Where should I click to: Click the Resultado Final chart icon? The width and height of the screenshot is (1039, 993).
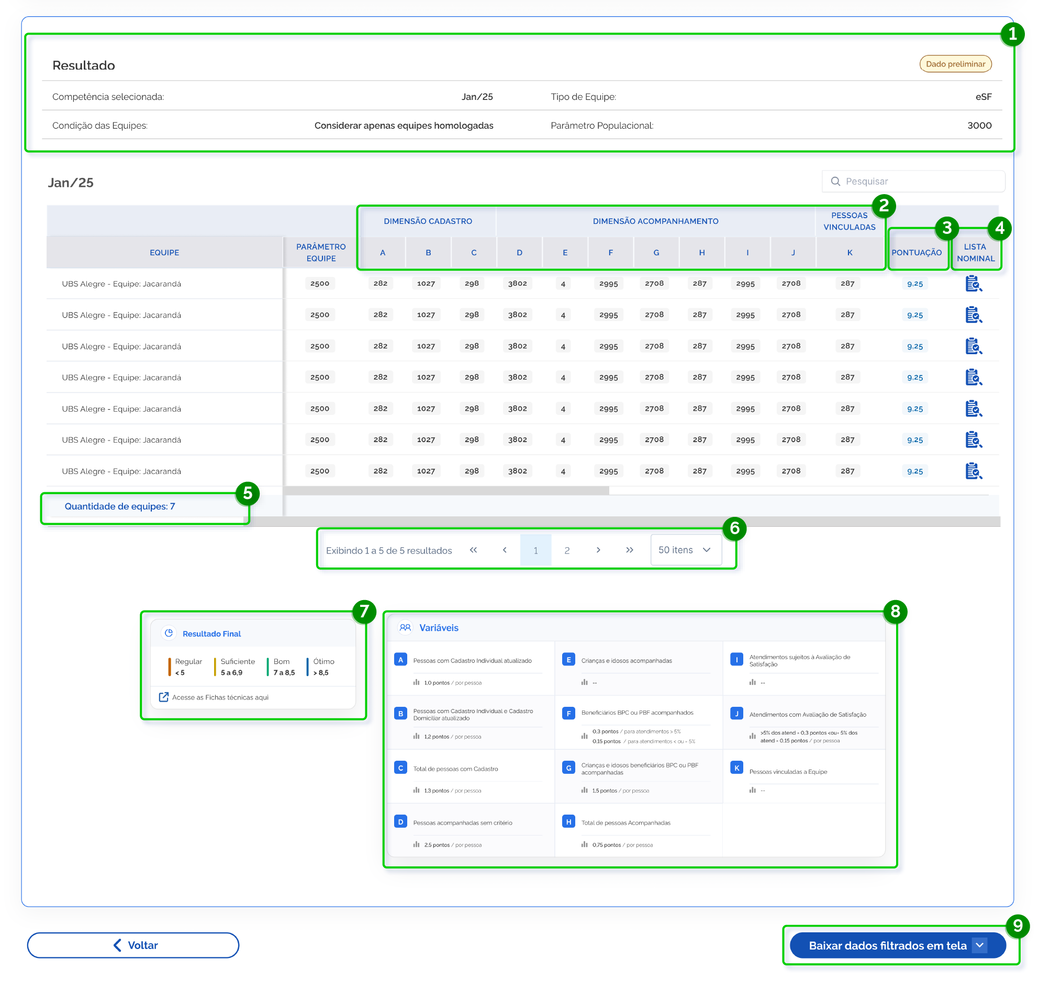(x=169, y=633)
